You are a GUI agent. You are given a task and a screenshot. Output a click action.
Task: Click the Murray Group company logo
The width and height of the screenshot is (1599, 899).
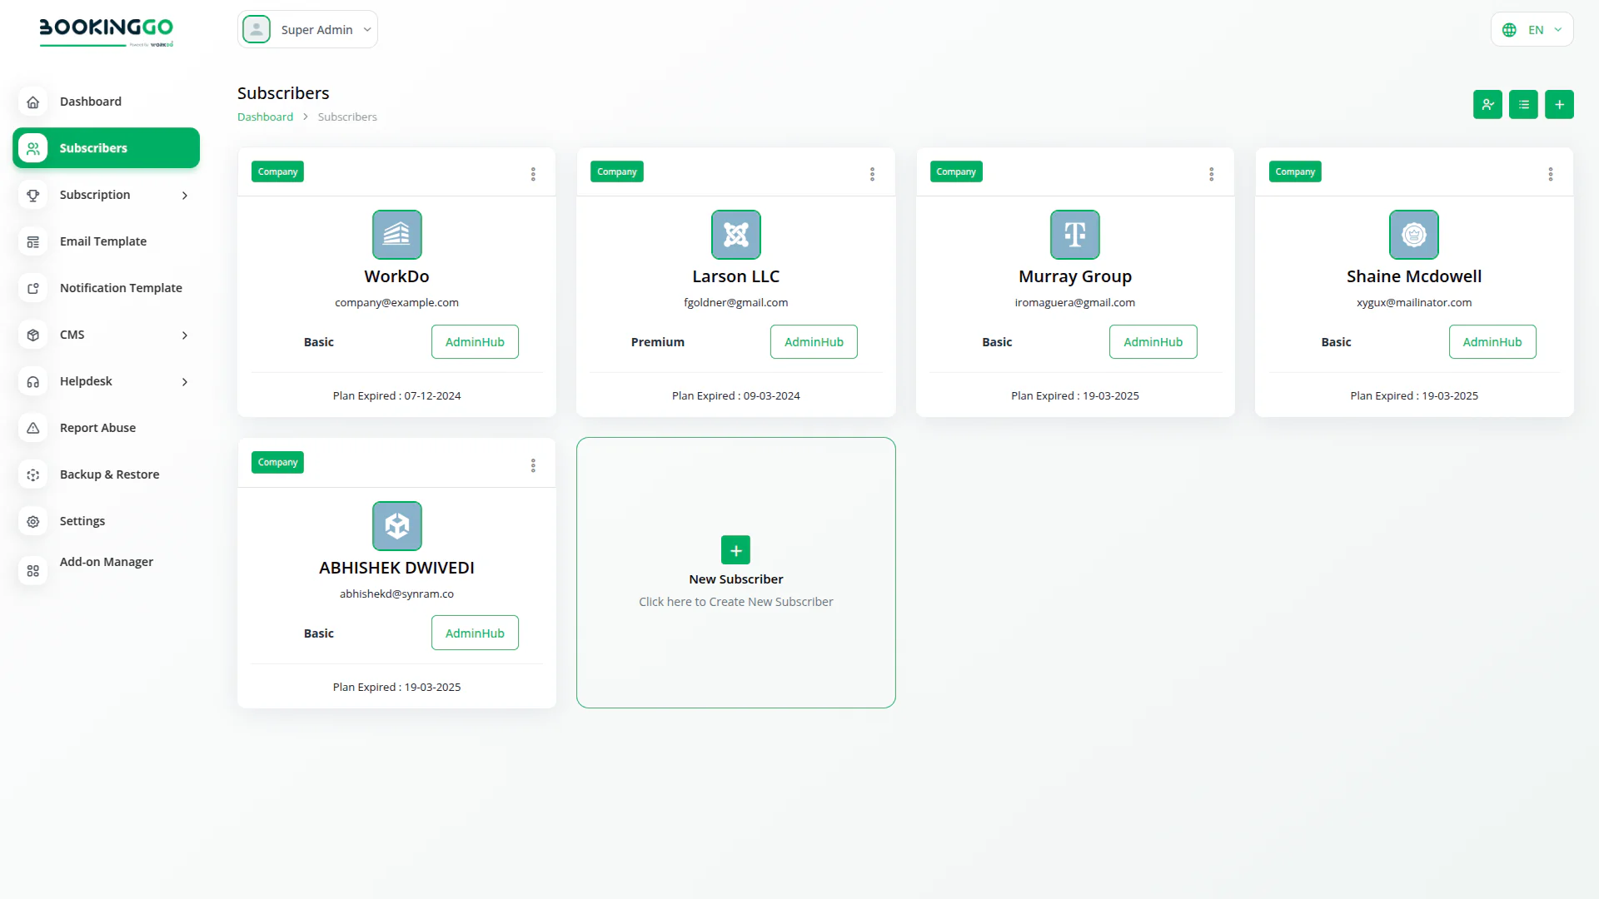pyautogui.click(x=1074, y=235)
